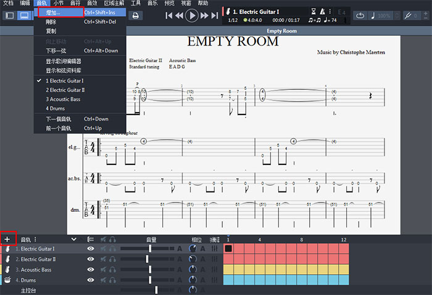
Task: Click the first bar block of Acoustic Bass
Action: (x=228, y=270)
